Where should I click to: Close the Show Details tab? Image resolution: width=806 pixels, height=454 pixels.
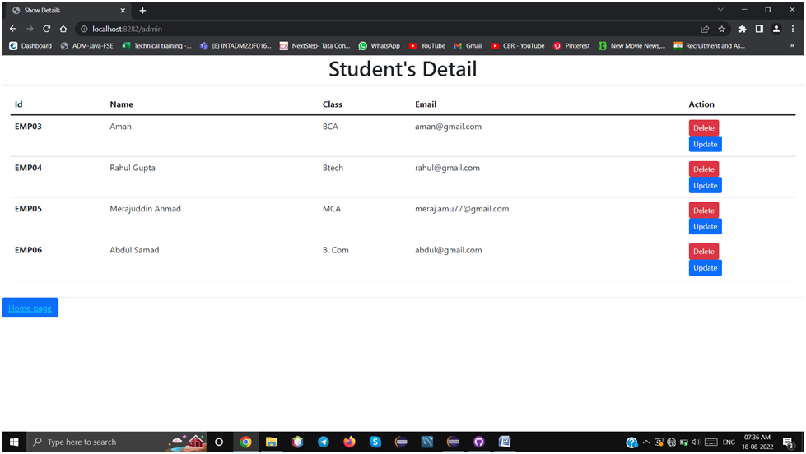click(x=123, y=10)
